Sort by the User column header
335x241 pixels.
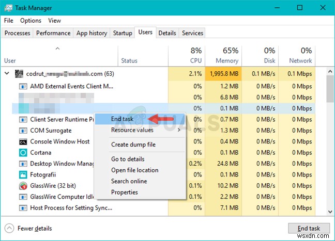(59, 56)
